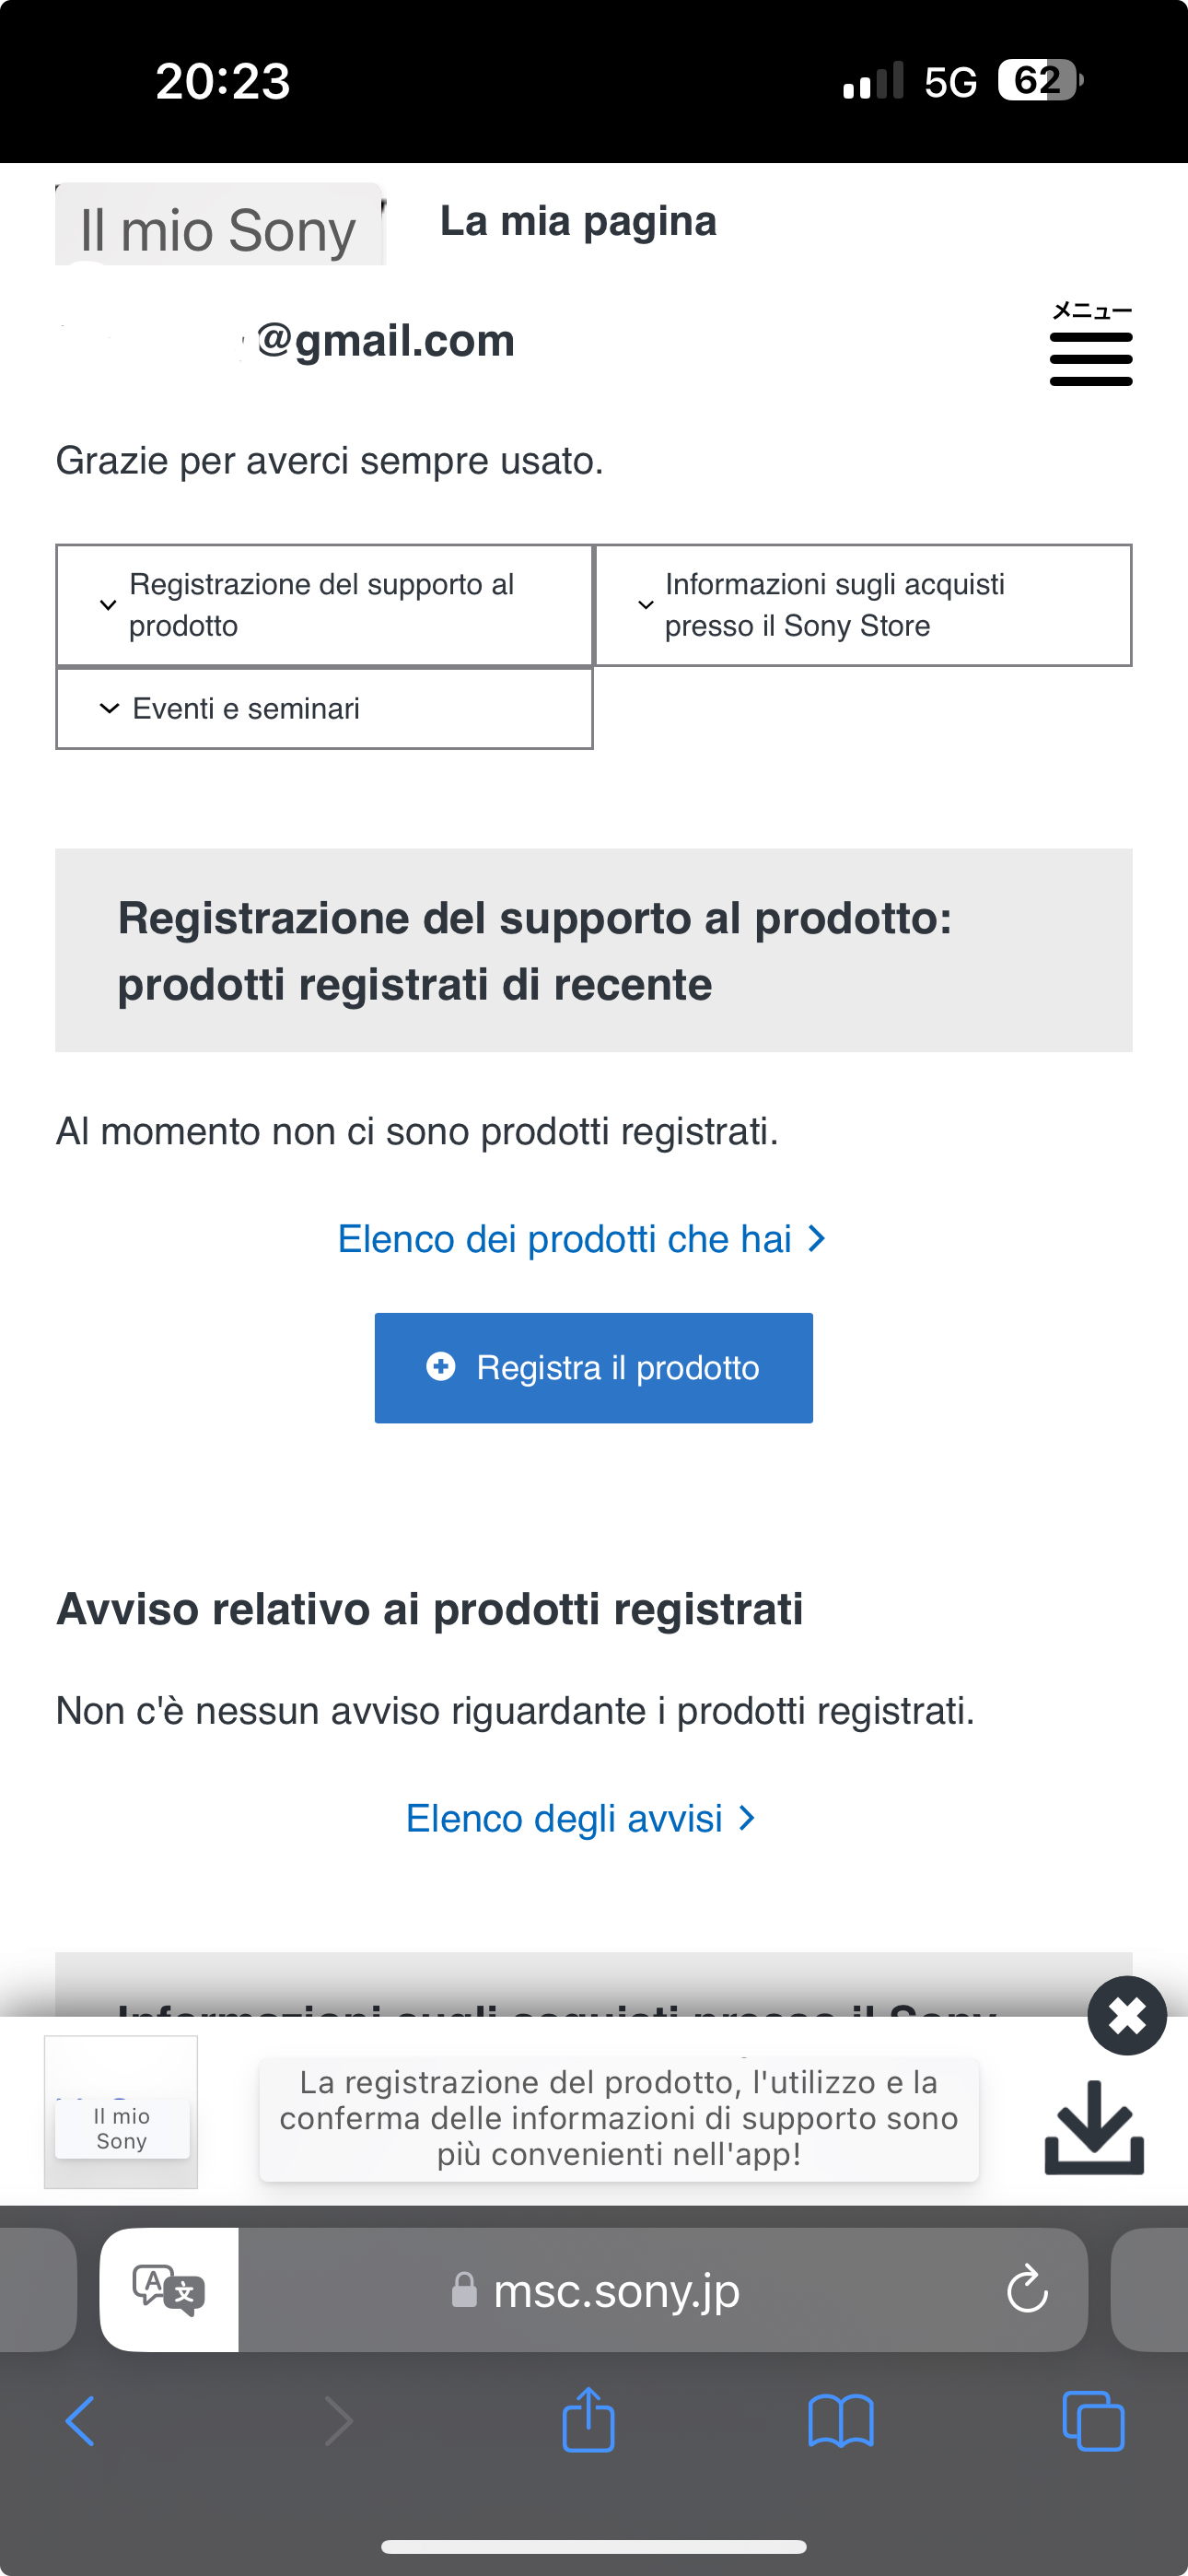Tap the Safari back arrow
1188x2576 pixels.
(x=80, y=2421)
